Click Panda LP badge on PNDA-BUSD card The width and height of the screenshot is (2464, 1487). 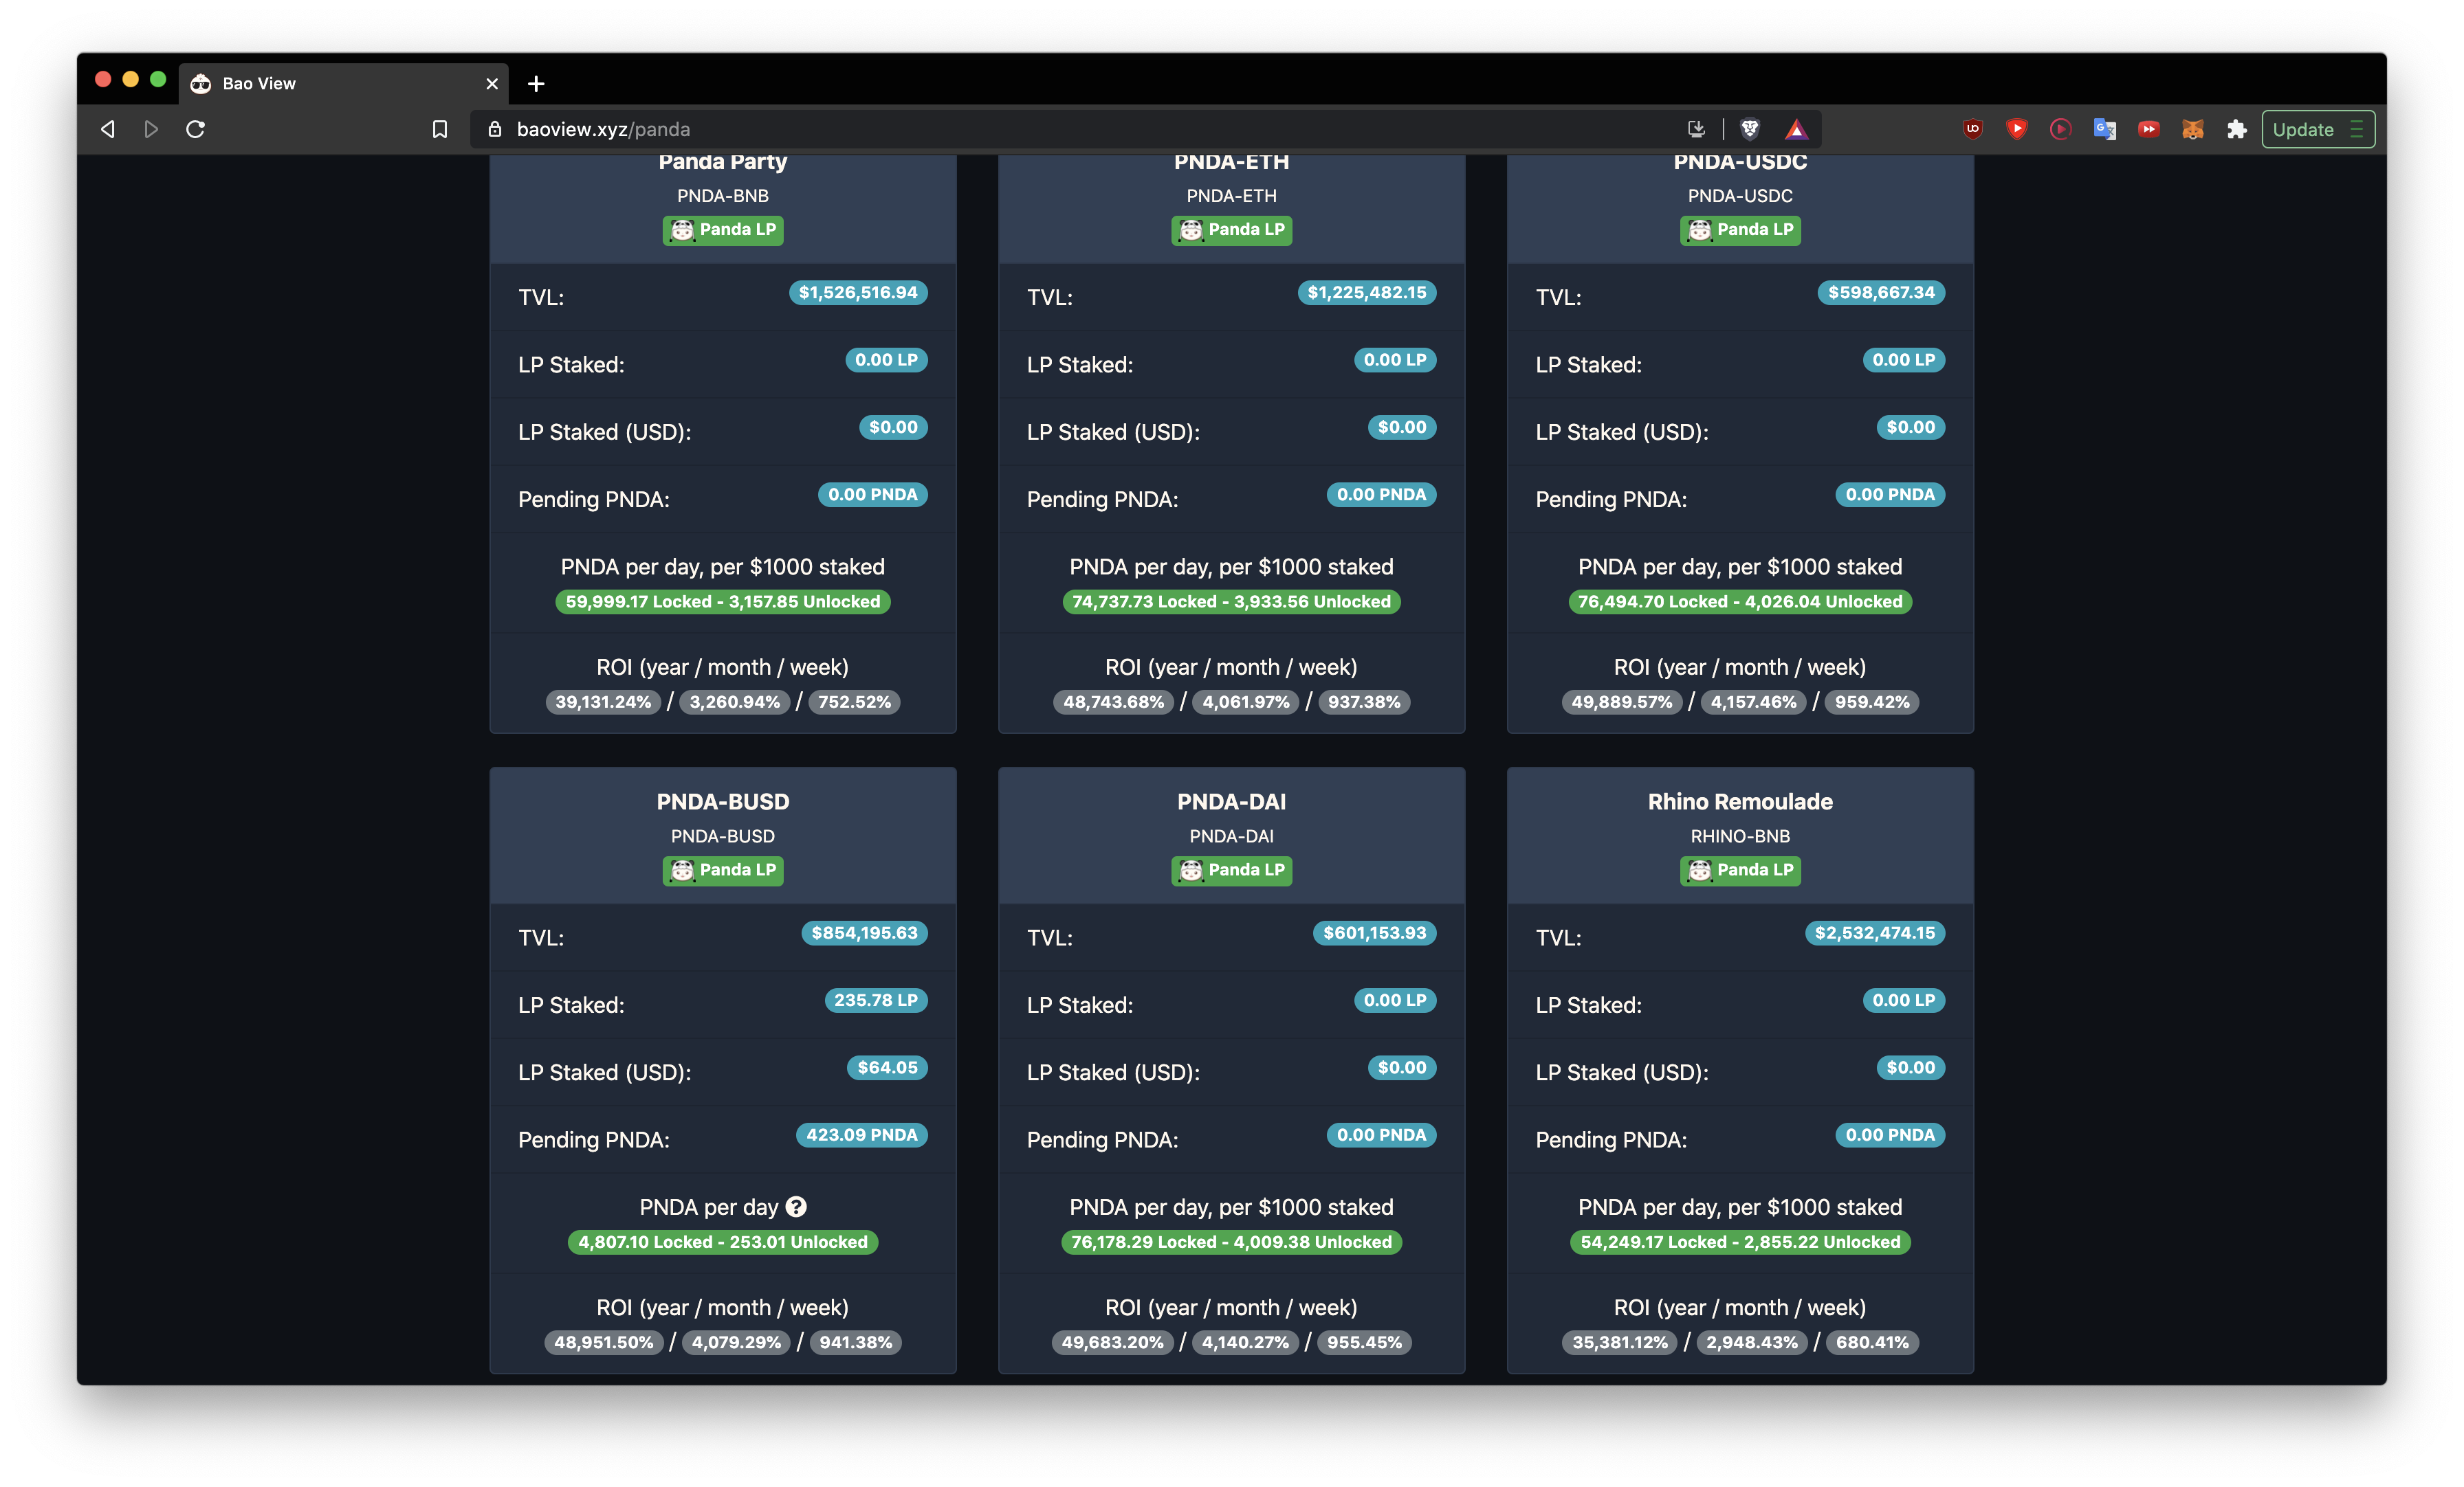(x=723, y=871)
